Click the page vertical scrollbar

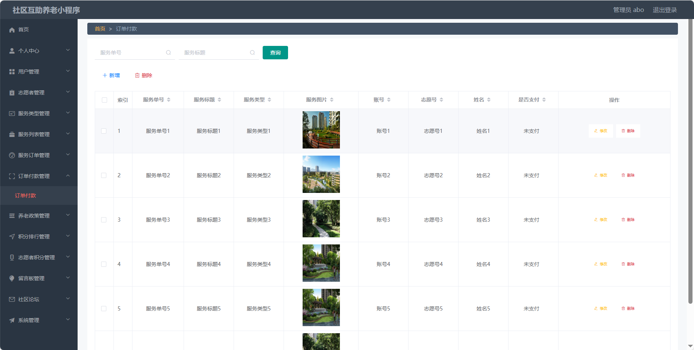(x=691, y=162)
